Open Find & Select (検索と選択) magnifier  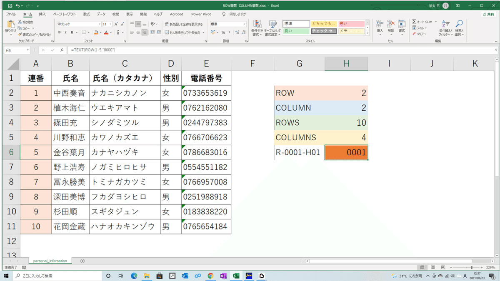[459, 28]
